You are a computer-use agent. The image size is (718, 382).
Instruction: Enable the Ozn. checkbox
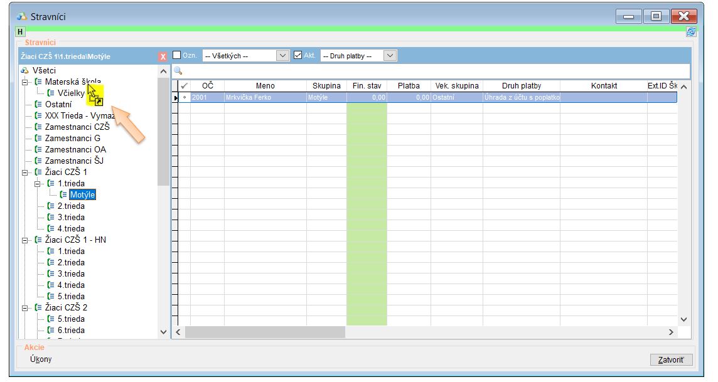coord(177,55)
